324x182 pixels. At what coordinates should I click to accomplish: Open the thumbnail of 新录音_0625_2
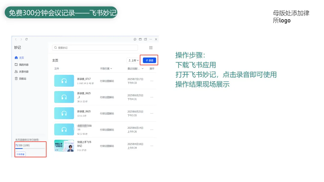point(64,97)
